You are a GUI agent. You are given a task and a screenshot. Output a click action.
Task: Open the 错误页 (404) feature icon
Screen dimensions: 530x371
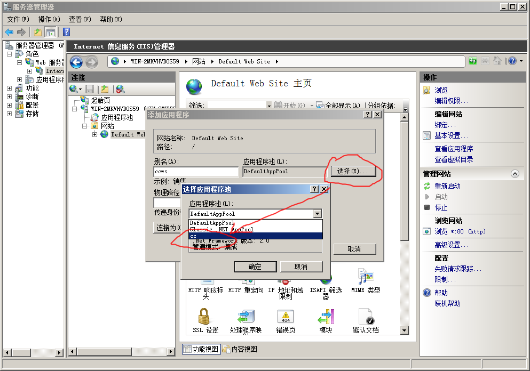[286, 317]
